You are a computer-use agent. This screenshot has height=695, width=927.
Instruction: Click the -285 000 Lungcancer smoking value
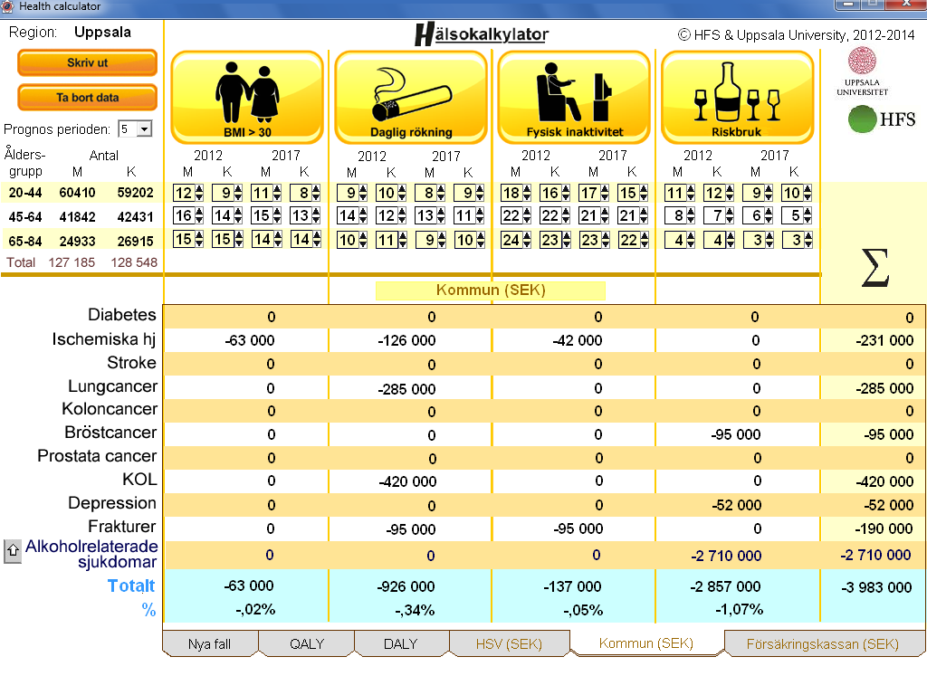click(x=406, y=389)
